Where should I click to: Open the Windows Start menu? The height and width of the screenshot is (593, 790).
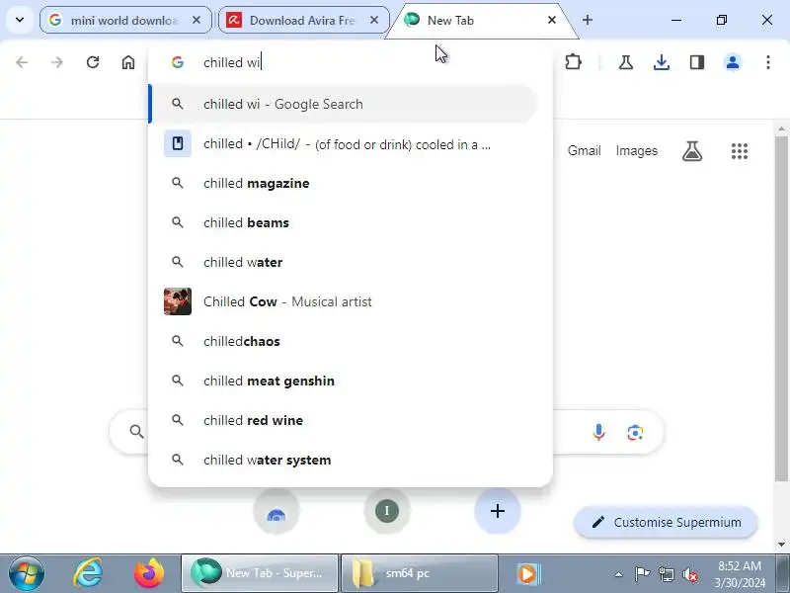pyautogui.click(x=27, y=574)
